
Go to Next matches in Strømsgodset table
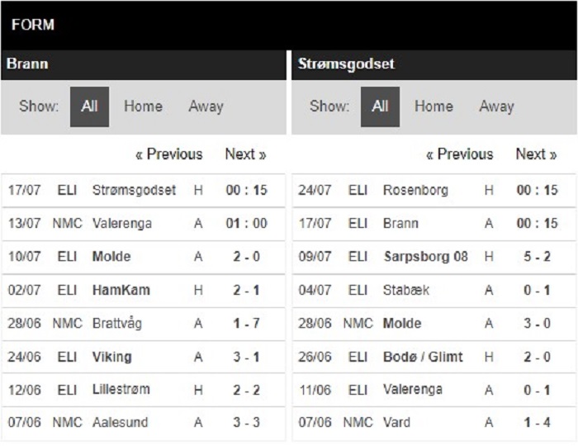pos(536,154)
